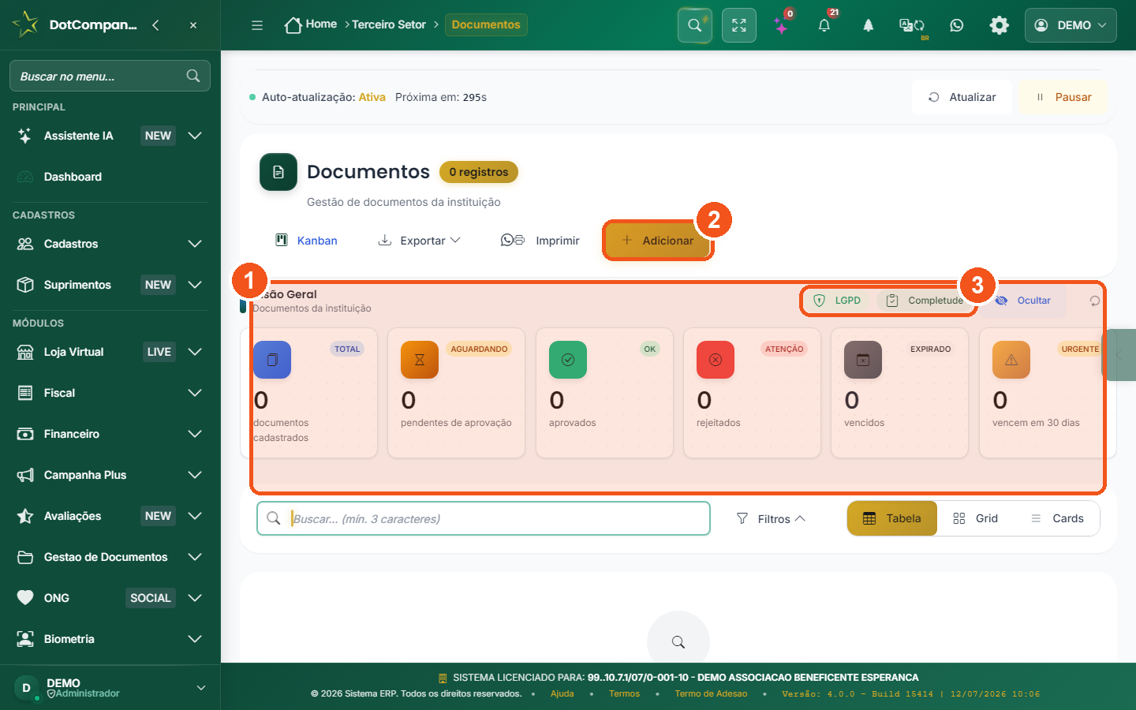Add a new document with Adicionar
The image size is (1136, 710).
[x=658, y=241]
